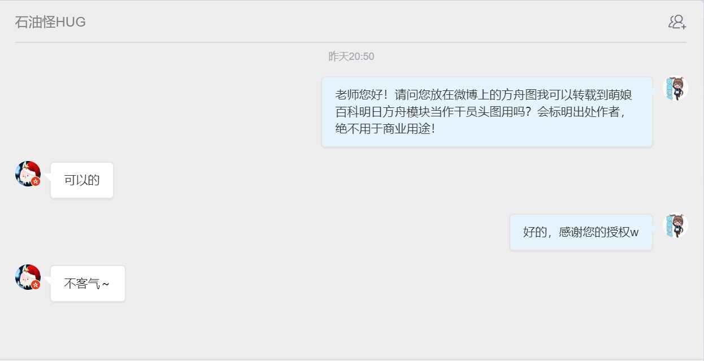Viewport: 704px width, 361px height.
Task: View sender avatar beside 好的，感谢您的授权w
Action: (x=675, y=225)
